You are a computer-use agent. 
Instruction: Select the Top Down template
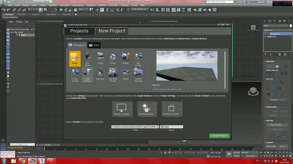(x=100, y=75)
